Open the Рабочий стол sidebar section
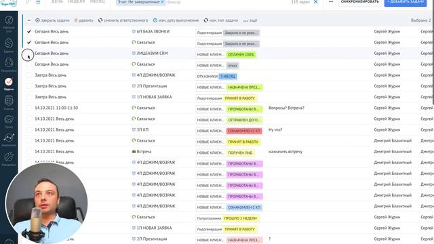Viewport: 434px width, 244px height. pyautogui.click(x=9, y=24)
